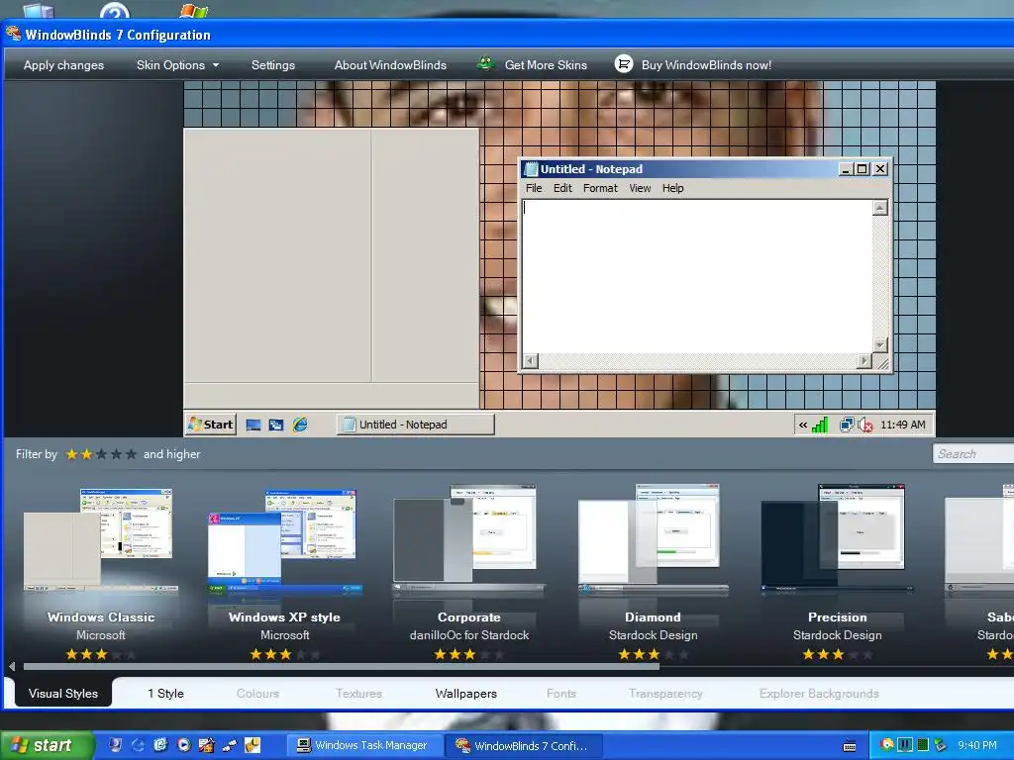Click Buy WindowBlinds now!
Viewport: 1014px width, 760px height.
[706, 65]
